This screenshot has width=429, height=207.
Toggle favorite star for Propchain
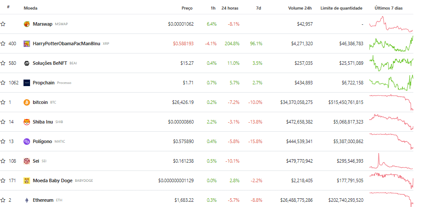pos(3,83)
